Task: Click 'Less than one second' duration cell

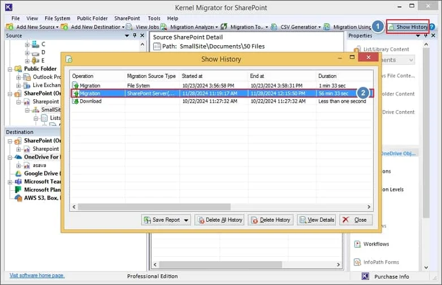Action: click(342, 101)
